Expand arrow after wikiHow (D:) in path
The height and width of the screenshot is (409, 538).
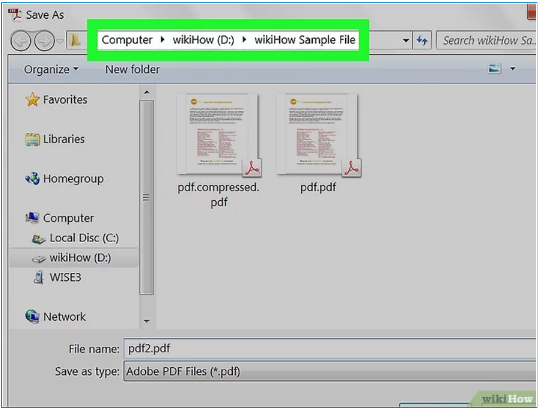[244, 40]
